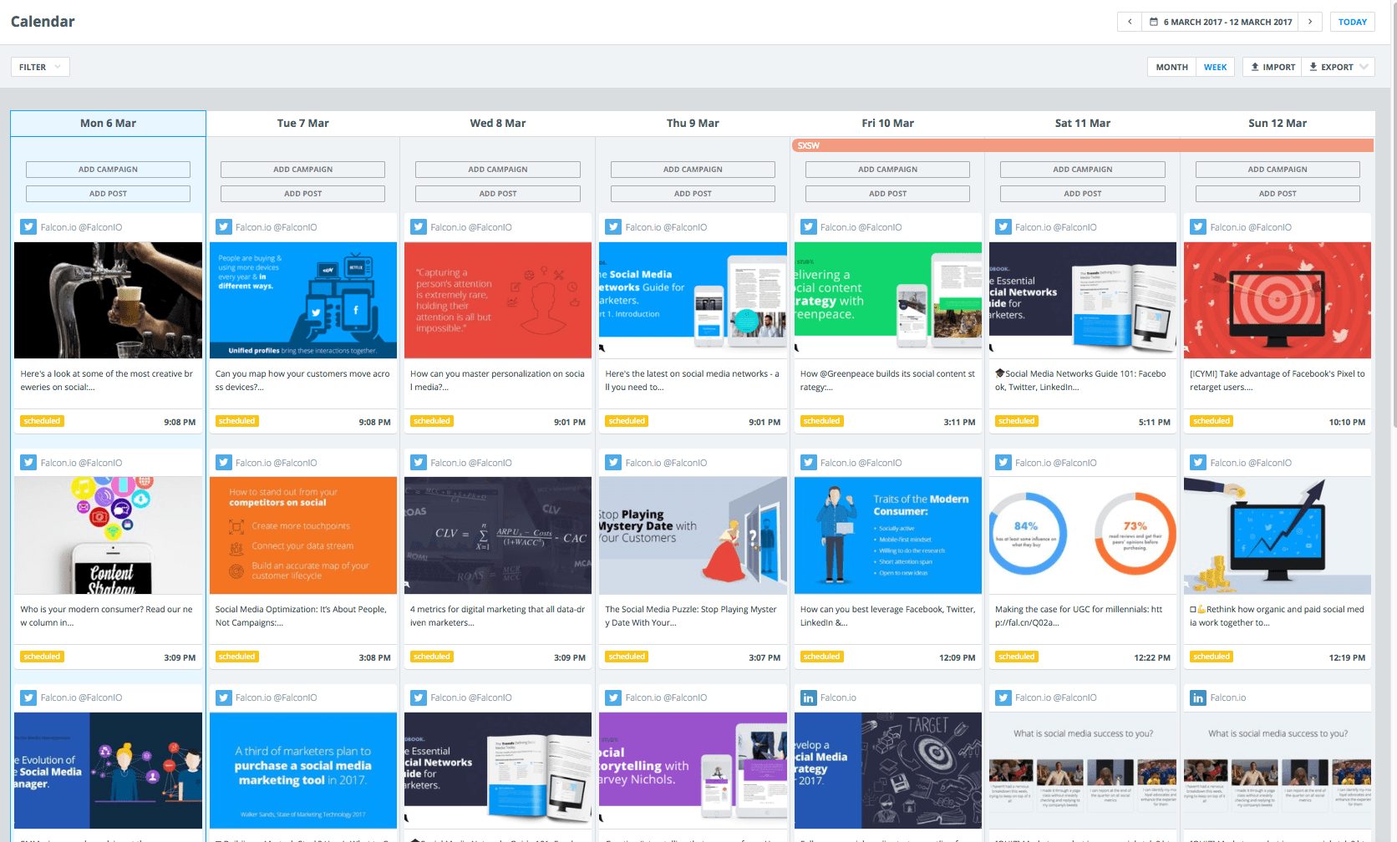The height and width of the screenshot is (842, 1397).
Task: Select Sun 12 Mar column header
Action: [x=1278, y=123]
